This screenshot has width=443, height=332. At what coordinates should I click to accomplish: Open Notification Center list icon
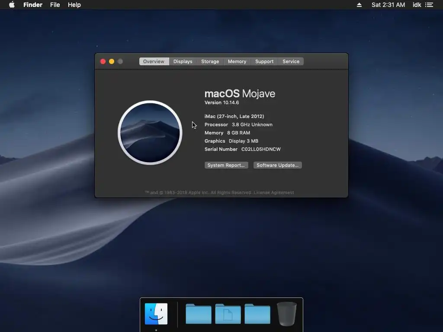(429, 5)
